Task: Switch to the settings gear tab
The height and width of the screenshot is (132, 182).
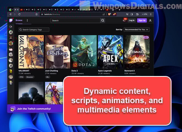Action: (113, 10)
